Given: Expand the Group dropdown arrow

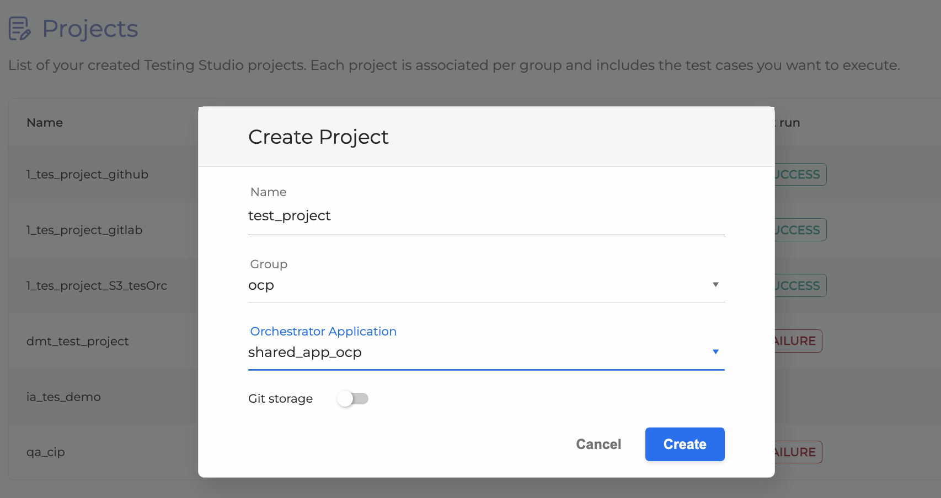Looking at the screenshot, I should coord(715,285).
